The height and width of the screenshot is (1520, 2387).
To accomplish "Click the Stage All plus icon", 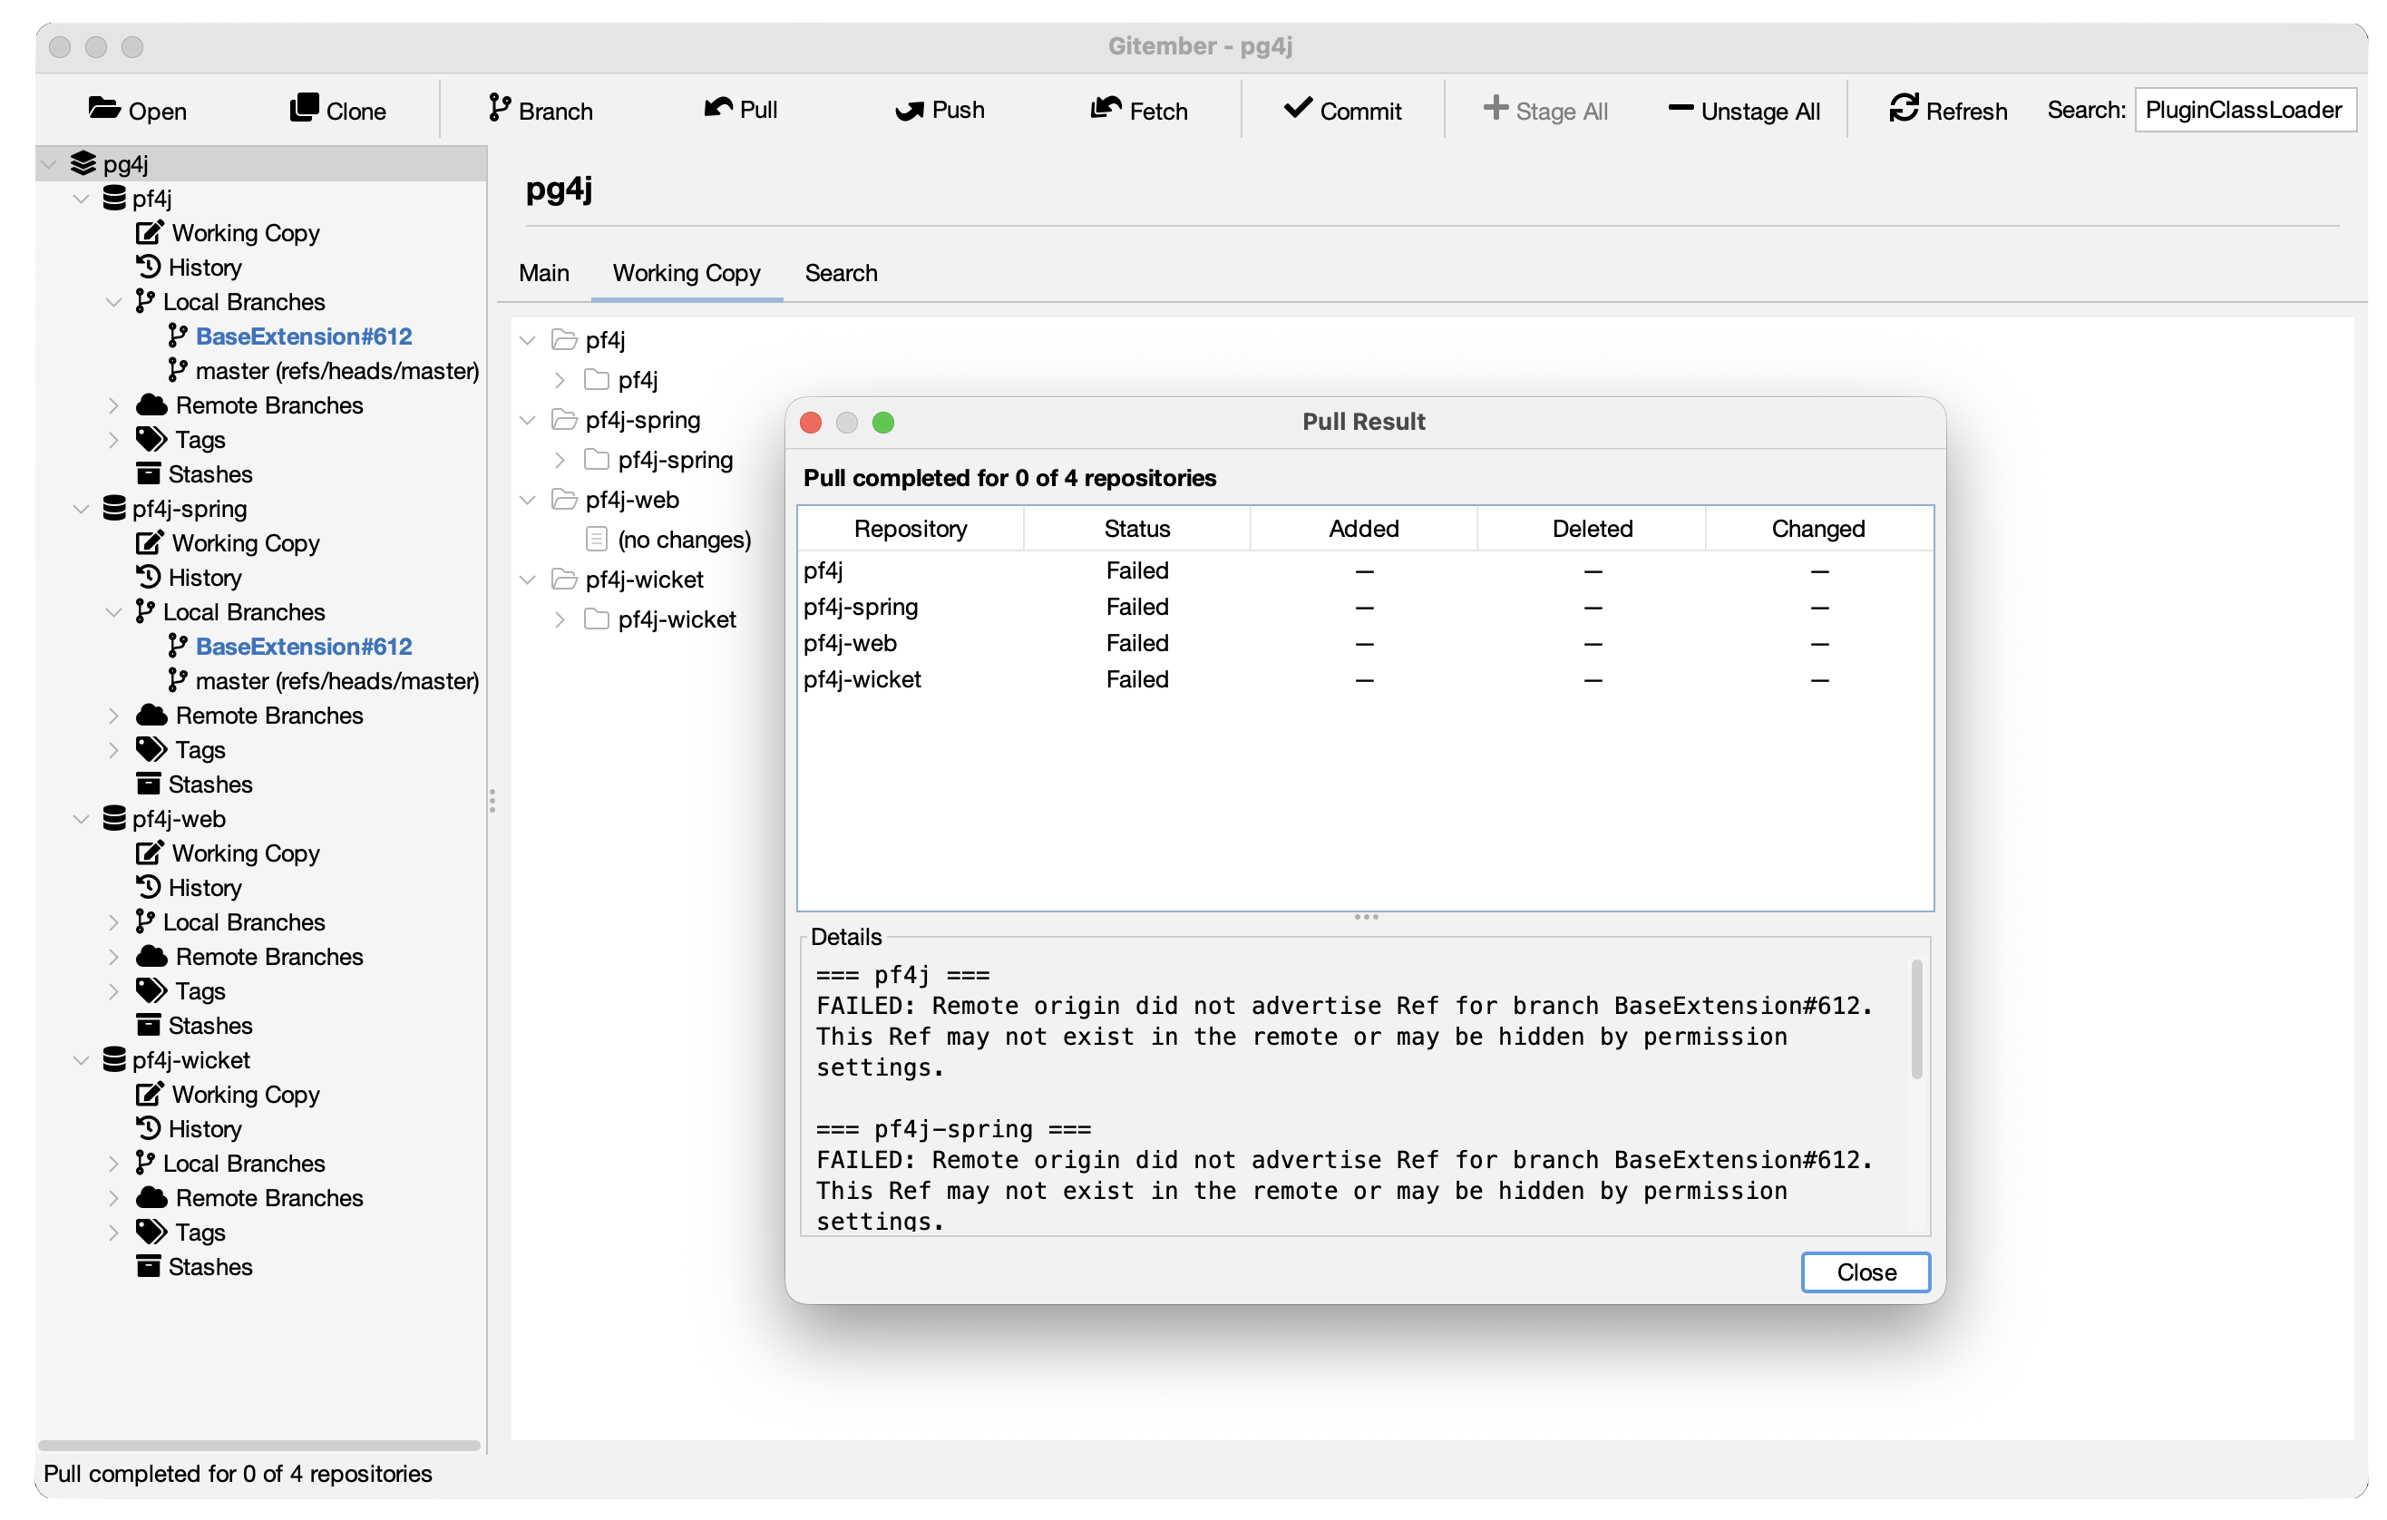I will coord(1496,107).
